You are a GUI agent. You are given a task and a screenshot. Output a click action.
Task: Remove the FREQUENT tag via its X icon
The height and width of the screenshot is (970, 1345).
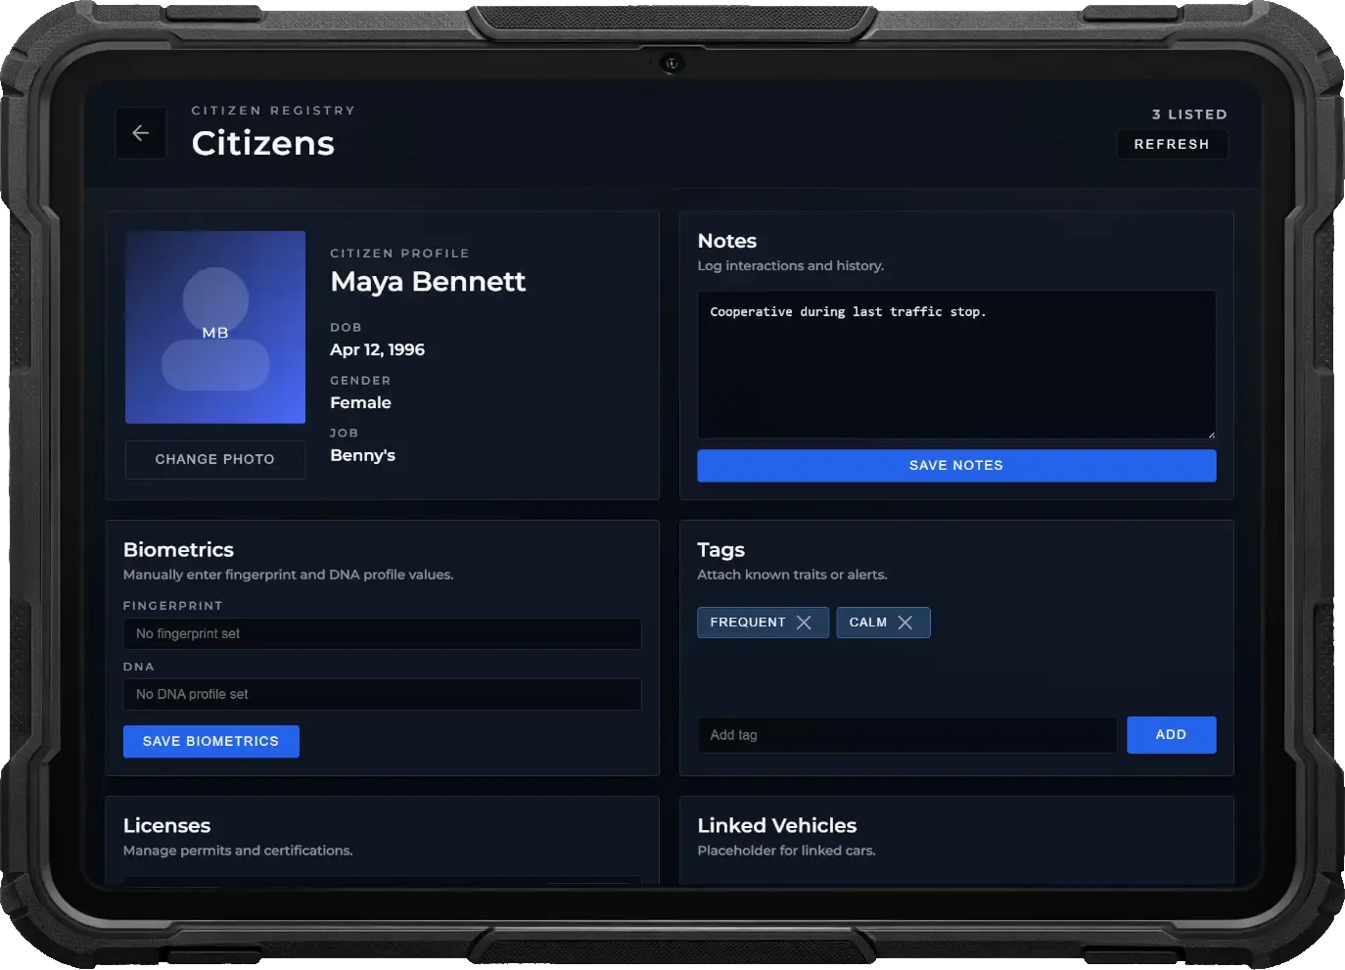[805, 622]
